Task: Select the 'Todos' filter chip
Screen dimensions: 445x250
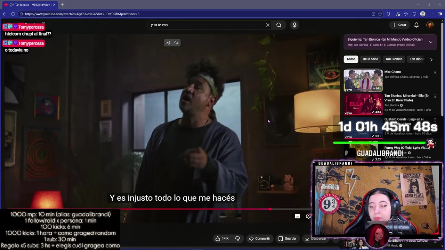Action: click(351, 59)
